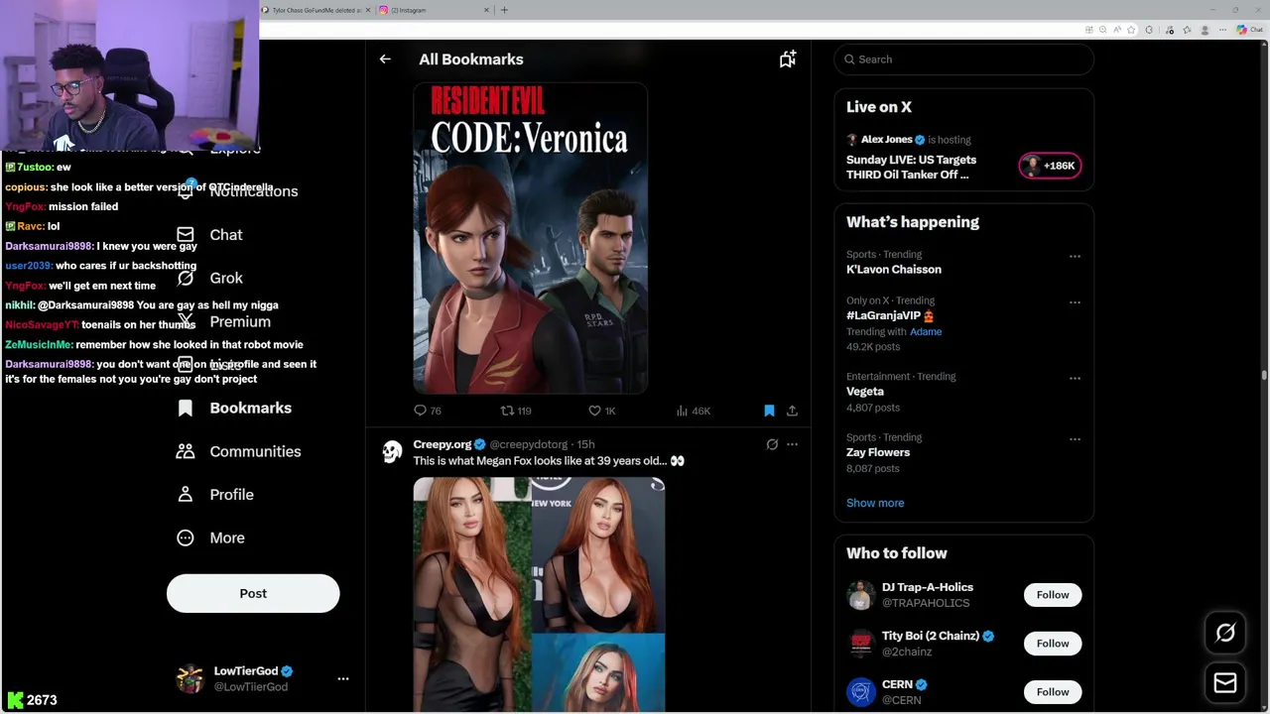Screen dimensions: 1270x714
Task: Open a new browser tab
Action: (x=504, y=10)
